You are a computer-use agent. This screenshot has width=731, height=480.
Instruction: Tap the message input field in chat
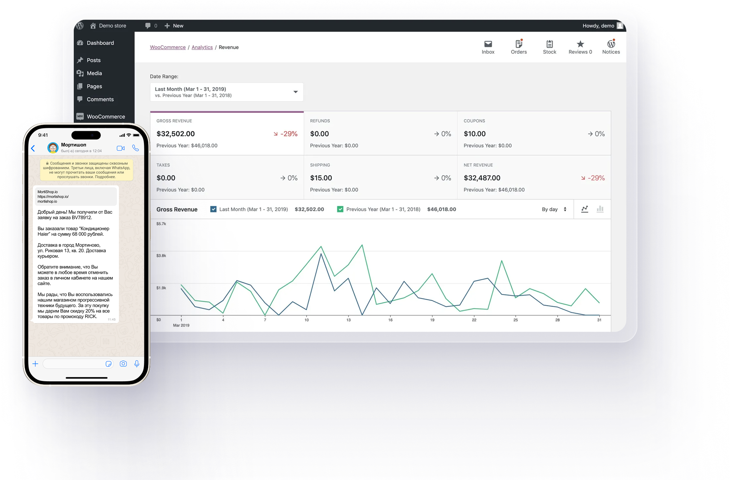click(x=78, y=364)
